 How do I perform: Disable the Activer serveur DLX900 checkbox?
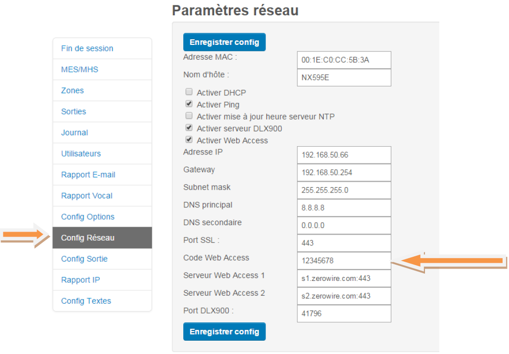[x=189, y=128]
